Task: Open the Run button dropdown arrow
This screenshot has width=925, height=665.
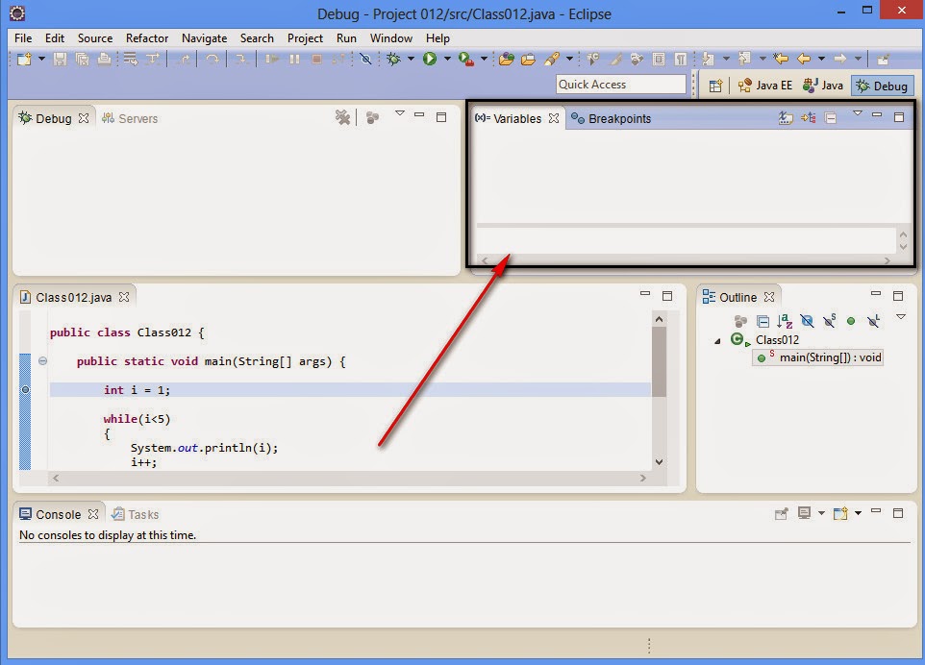Action: [446, 59]
